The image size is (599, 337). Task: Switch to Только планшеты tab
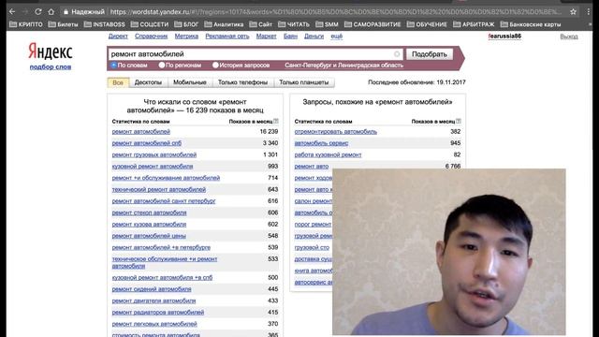click(x=303, y=82)
